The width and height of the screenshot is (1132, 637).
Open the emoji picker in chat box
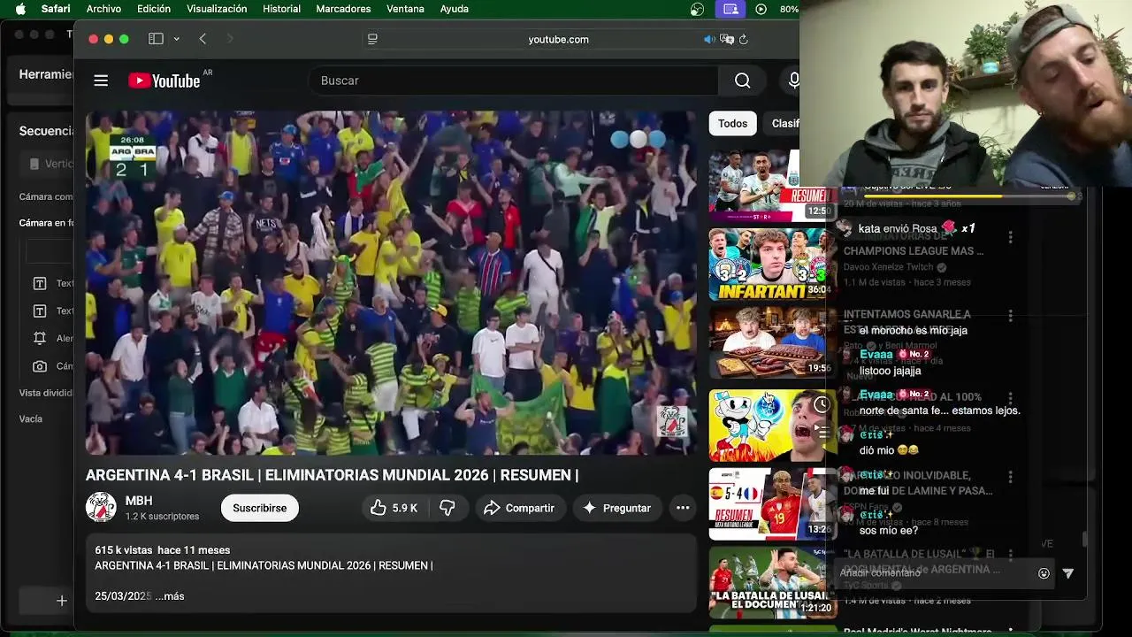click(x=1044, y=573)
